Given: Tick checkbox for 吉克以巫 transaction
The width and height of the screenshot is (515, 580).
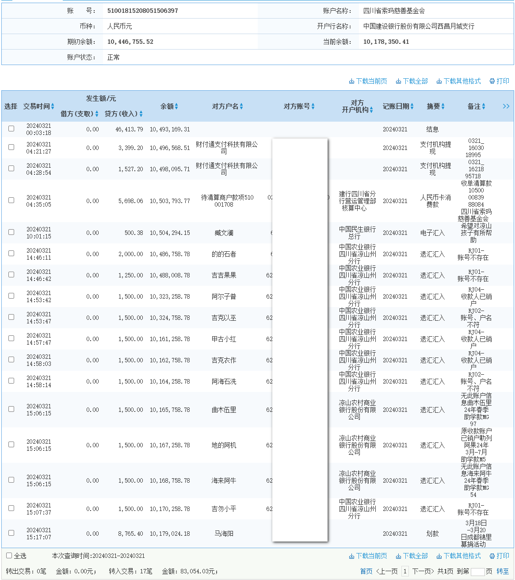Looking at the screenshot, I should [x=11, y=317].
